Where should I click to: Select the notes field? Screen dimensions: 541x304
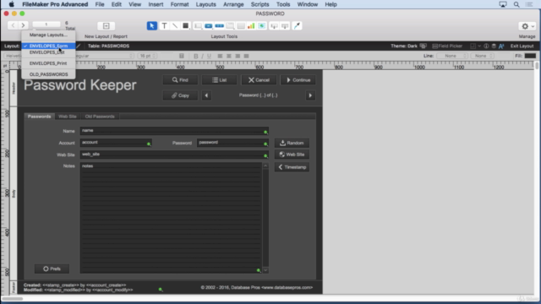pyautogui.click(x=171, y=218)
